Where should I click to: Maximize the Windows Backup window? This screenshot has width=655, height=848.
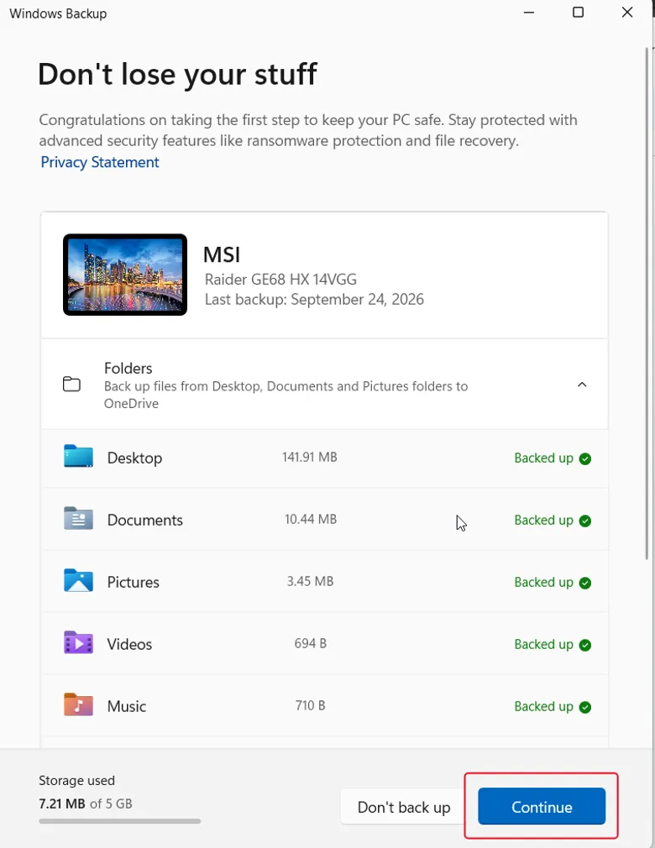coord(579,13)
